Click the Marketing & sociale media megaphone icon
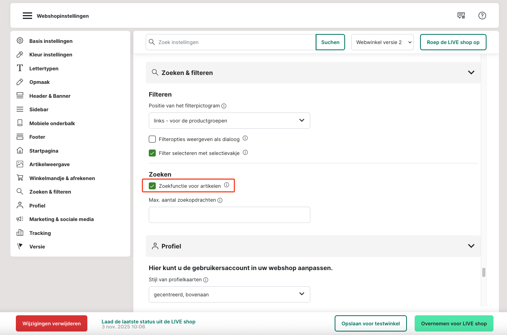Screen dimensions: 507x335 pos(20,219)
